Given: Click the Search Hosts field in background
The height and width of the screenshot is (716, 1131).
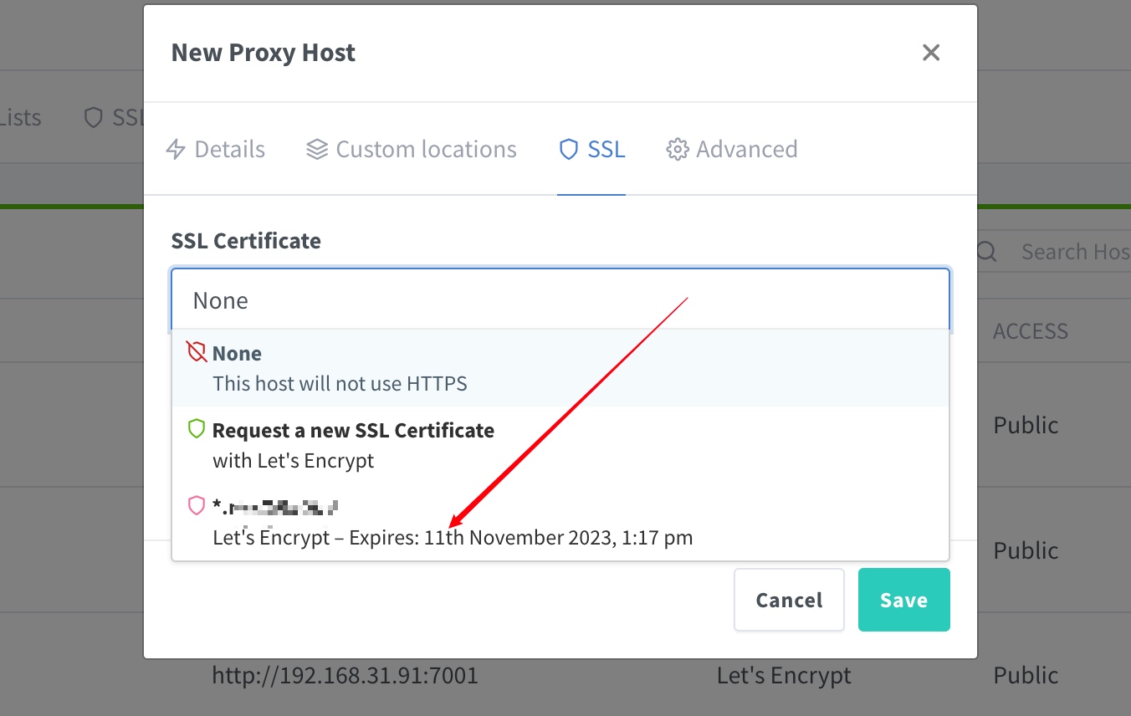Looking at the screenshot, I should click(x=1075, y=252).
